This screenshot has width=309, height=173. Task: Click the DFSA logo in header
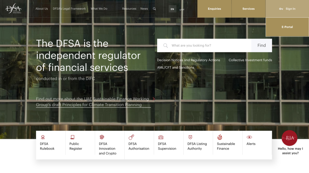click(x=13, y=8)
